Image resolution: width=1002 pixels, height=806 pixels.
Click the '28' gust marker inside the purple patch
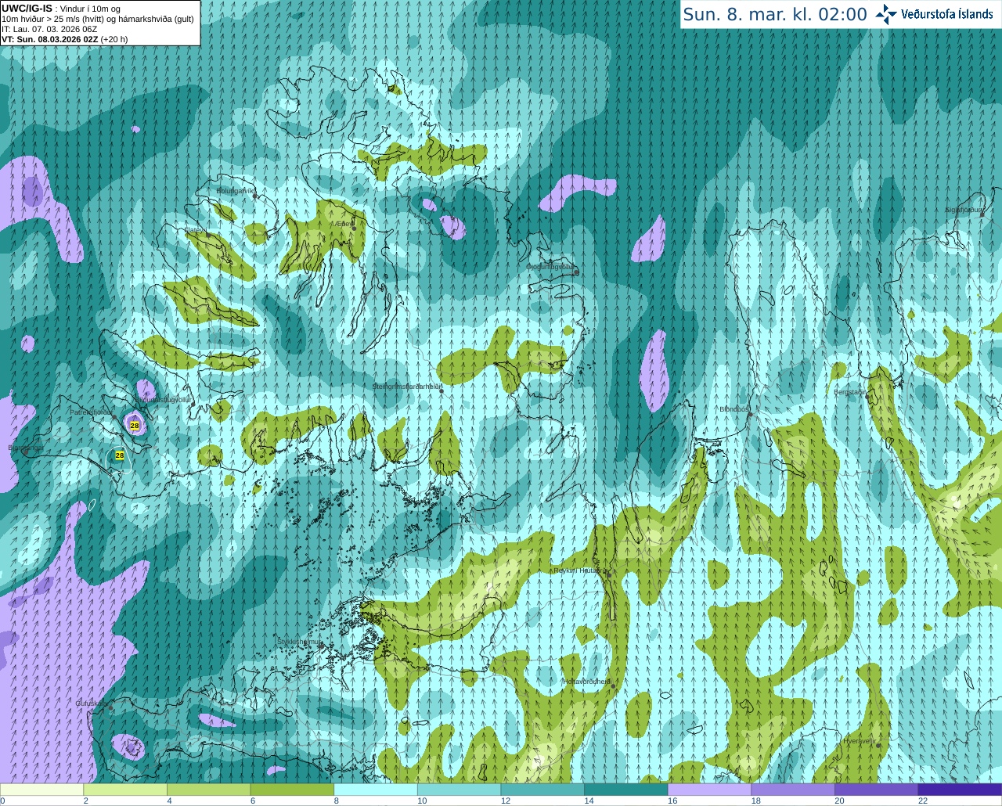tap(135, 426)
